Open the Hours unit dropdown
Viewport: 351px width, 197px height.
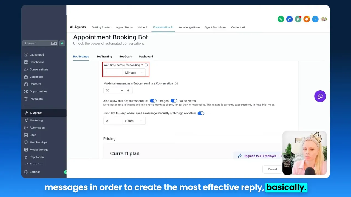pos(134,121)
